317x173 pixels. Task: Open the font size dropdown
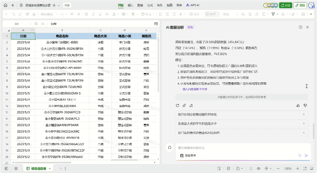63,14
